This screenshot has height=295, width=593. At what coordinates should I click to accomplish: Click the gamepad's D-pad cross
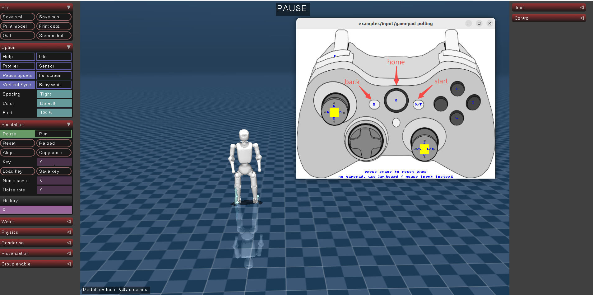365,143
